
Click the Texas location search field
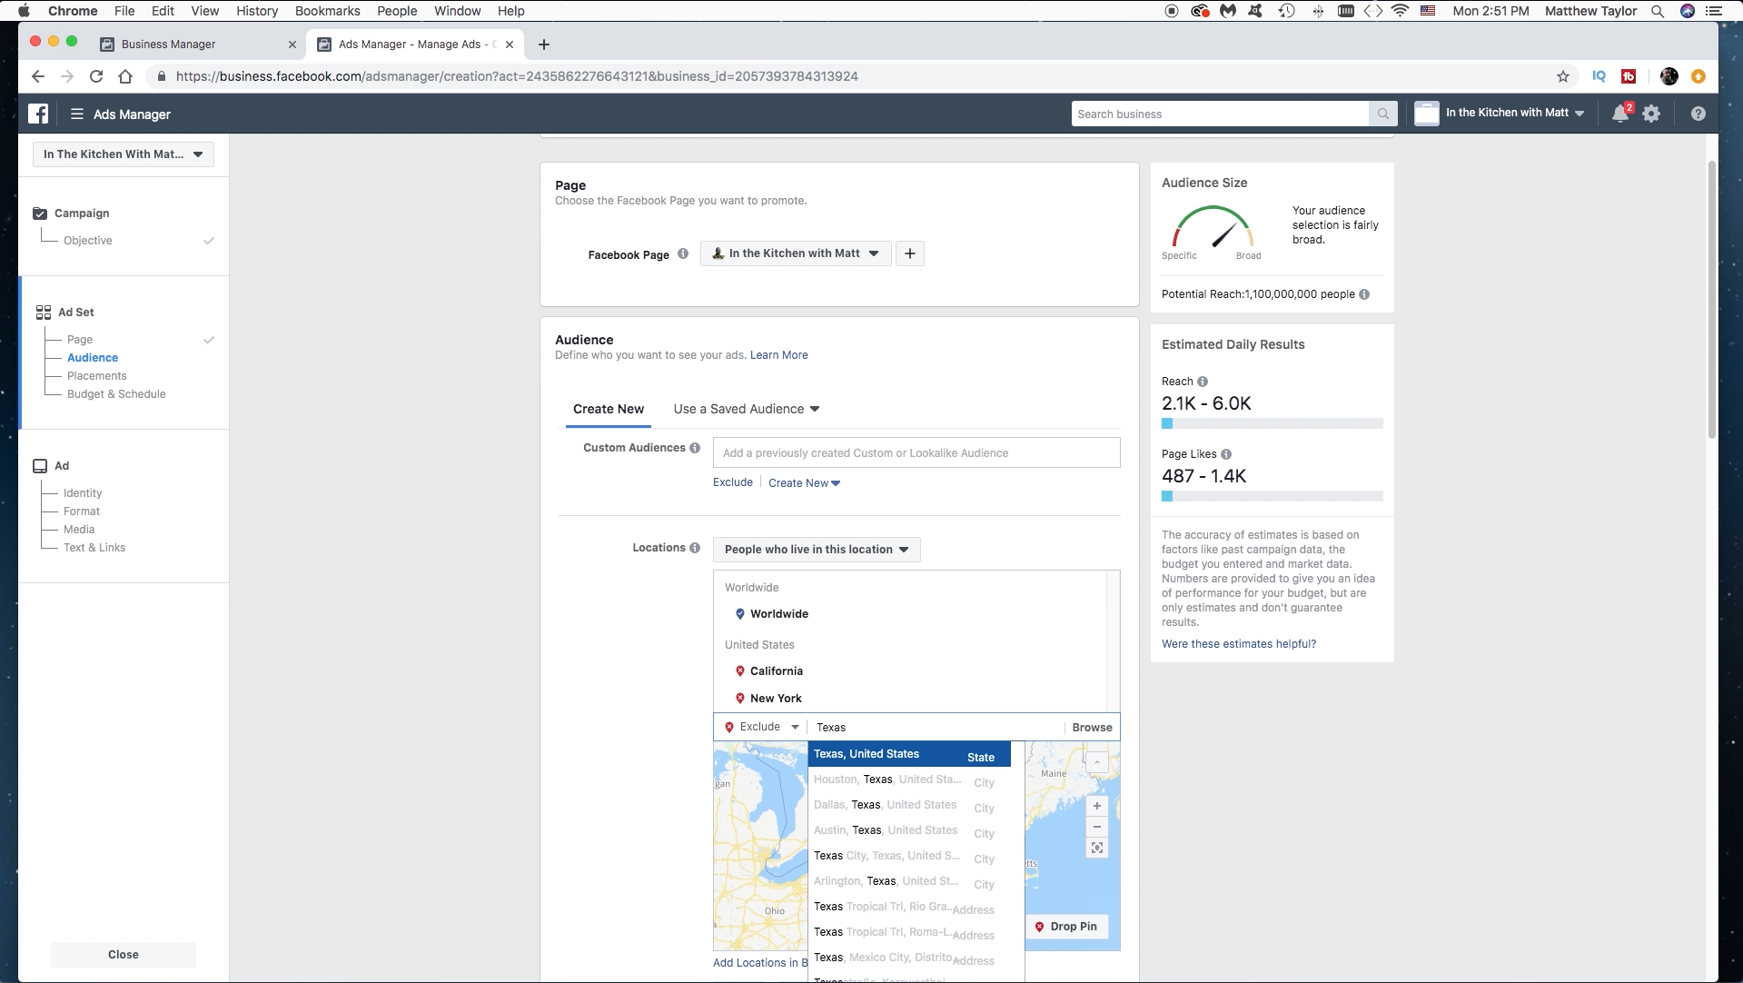pos(936,728)
